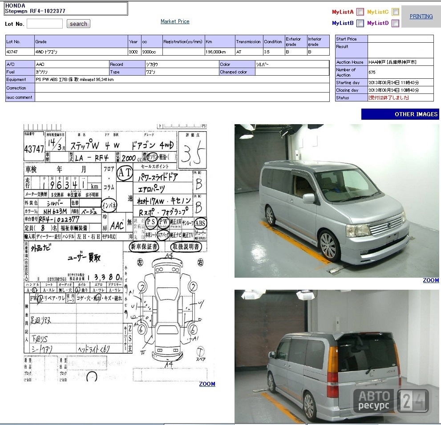441x425 pixels.
Task: Select condition value 3.5
Action: [x=267, y=52]
